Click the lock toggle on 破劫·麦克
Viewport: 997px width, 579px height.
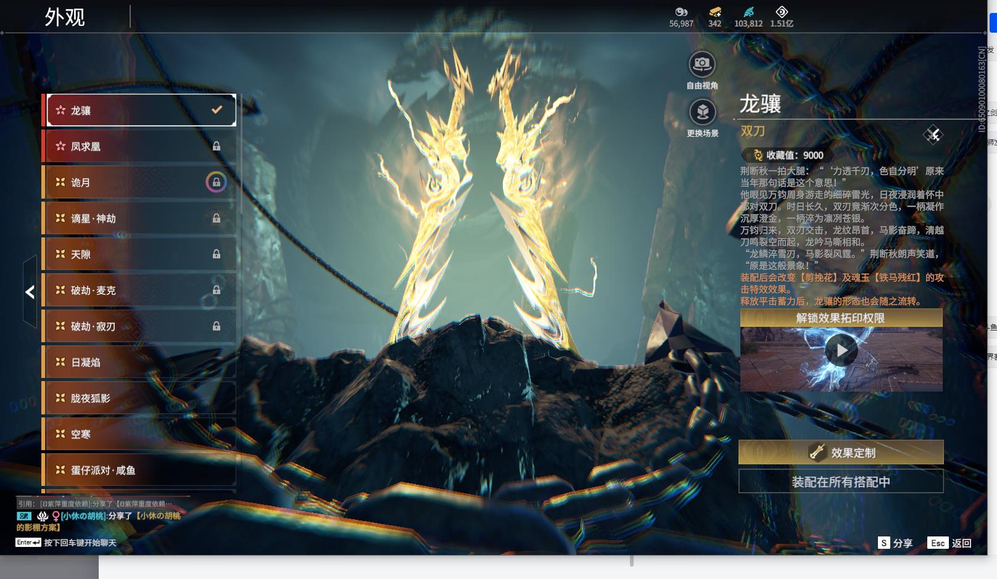pos(217,290)
